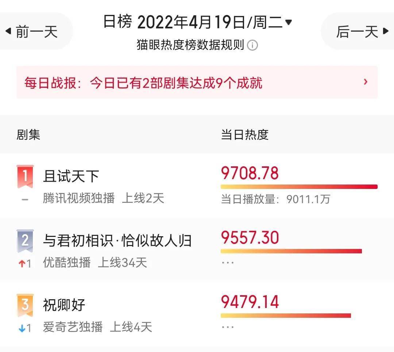This screenshot has height=352, width=394.
Task: Click the info icon beside 猫眼热度榜数据规则
Action: pyautogui.click(x=252, y=45)
